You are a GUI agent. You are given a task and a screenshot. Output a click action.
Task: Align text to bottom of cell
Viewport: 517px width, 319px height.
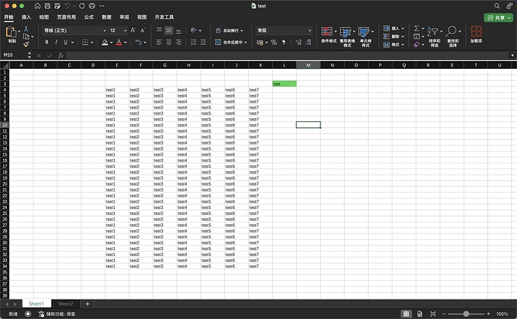(178, 31)
